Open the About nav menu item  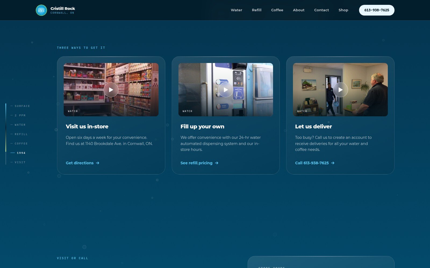(299, 10)
